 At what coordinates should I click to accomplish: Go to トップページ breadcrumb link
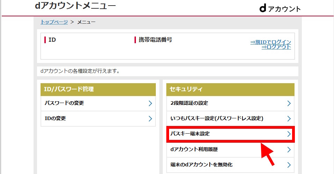click(54, 22)
